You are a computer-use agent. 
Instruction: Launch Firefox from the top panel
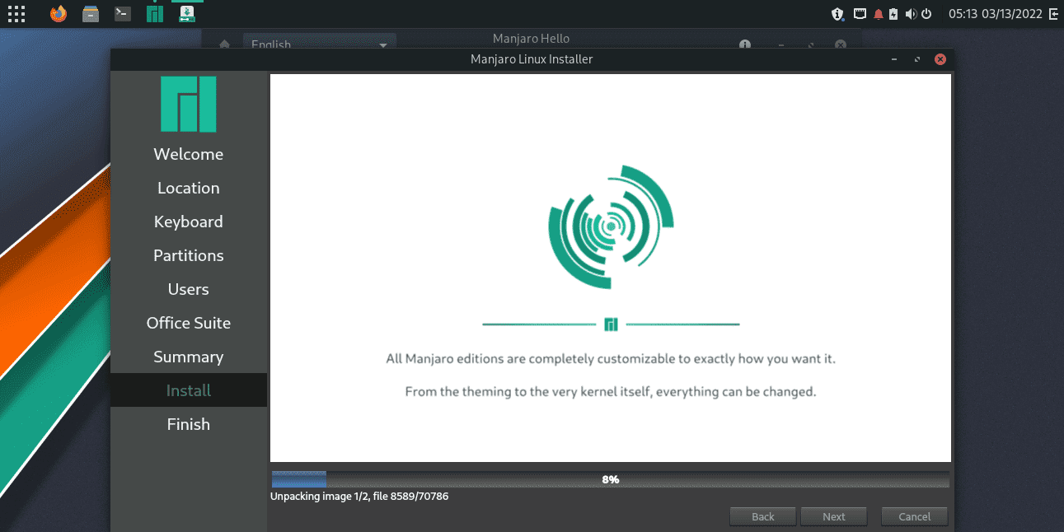tap(58, 13)
